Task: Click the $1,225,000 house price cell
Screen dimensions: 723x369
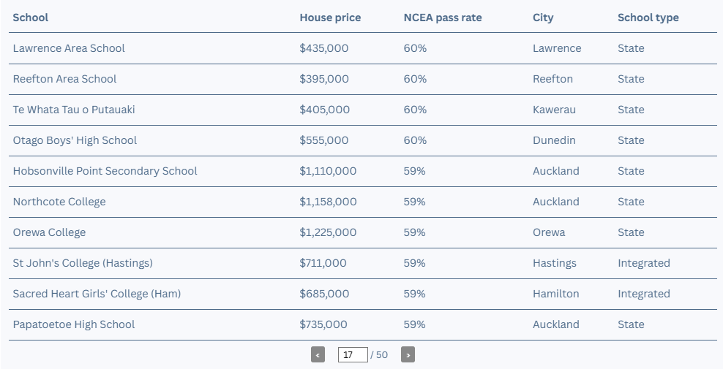Action: coord(328,232)
